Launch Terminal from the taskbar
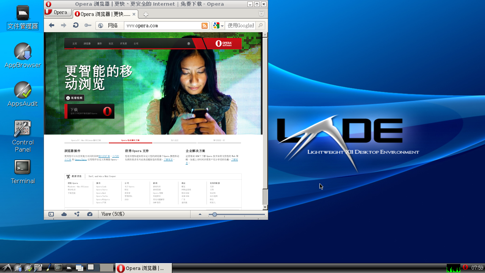 pyautogui.click(x=58, y=268)
